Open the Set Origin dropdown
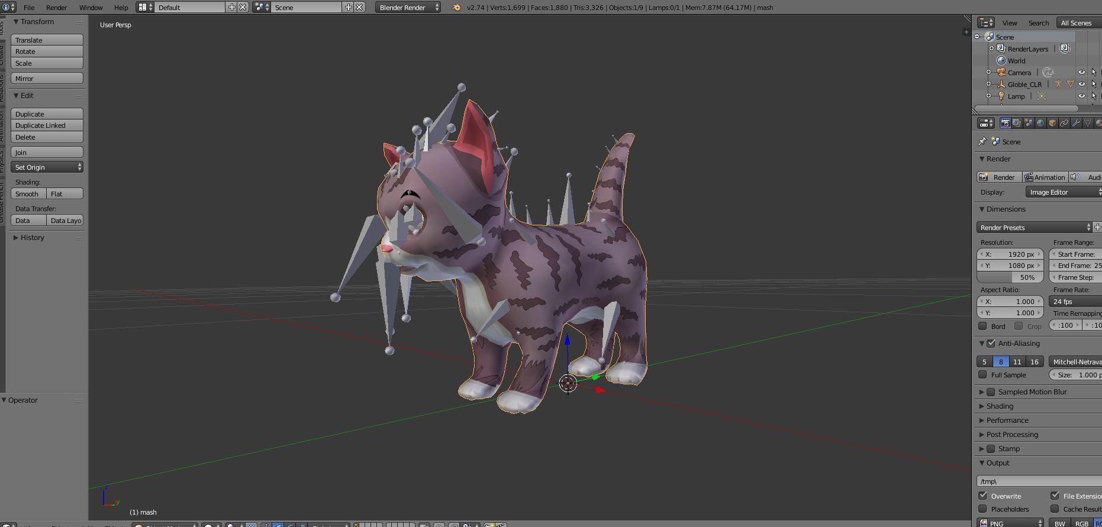Viewport: 1102px width, 527px height. pos(47,167)
